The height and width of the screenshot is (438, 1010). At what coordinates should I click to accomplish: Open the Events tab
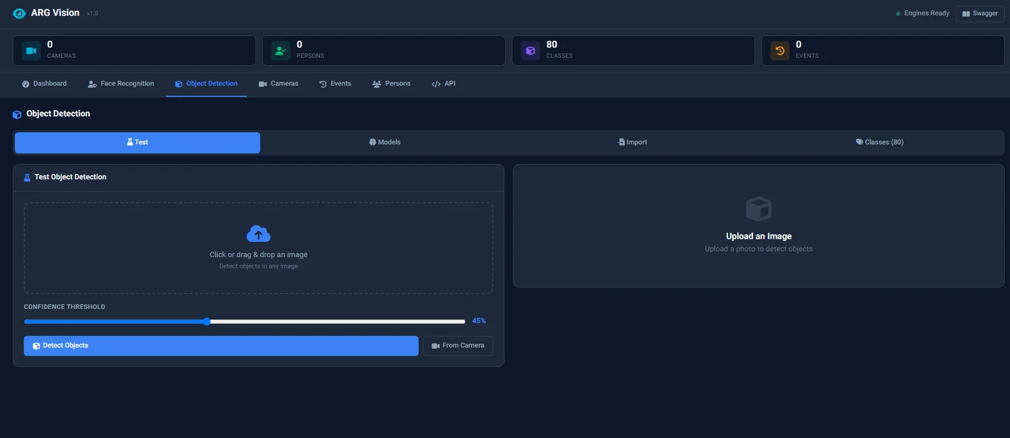click(x=335, y=84)
